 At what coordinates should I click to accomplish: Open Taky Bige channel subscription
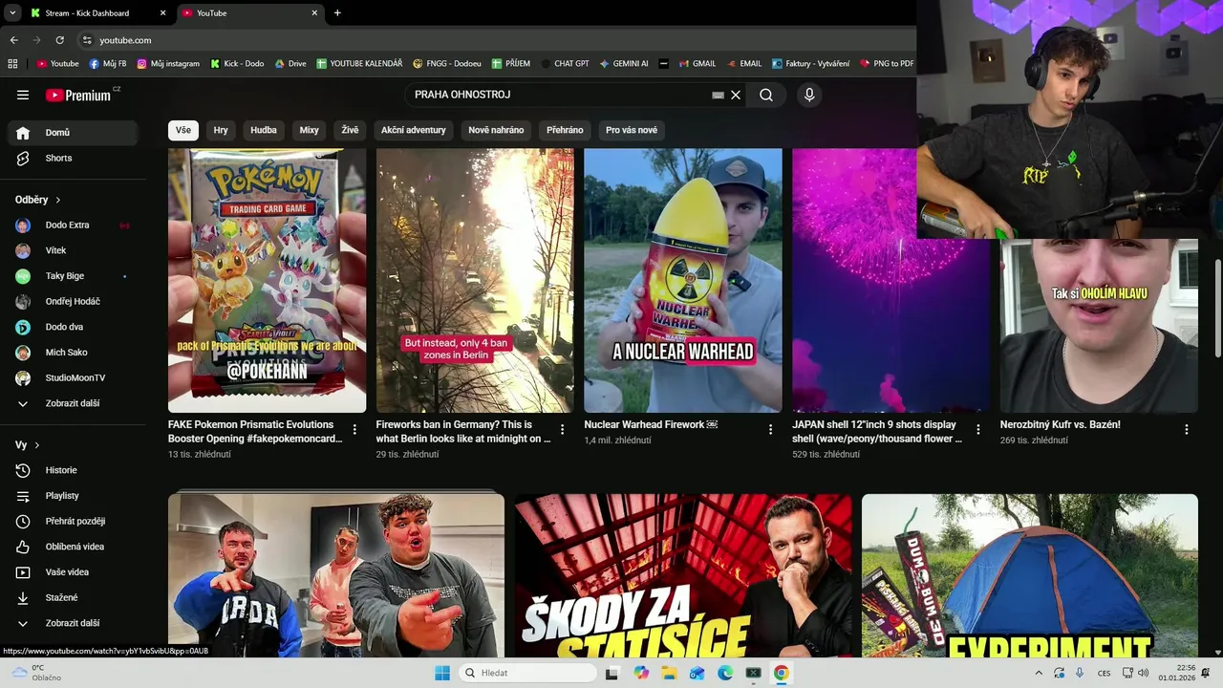point(73,276)
